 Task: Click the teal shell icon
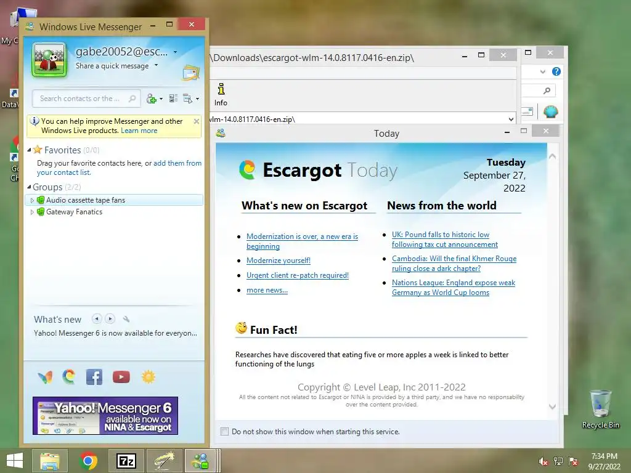tap(550, 111)
